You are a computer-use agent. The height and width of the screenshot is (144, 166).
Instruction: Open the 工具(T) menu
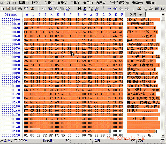point(75,3)
